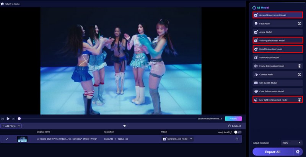Toggle the Apply to all switch
The height and width of the screenshot is (157, 306).
pyautogui.click(x=238, y=132)
